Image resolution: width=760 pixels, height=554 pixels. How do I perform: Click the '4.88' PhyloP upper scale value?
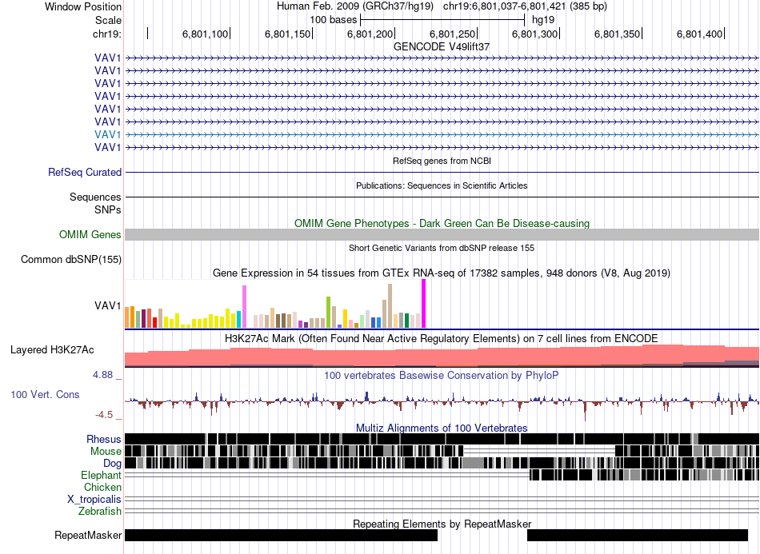coord(102,375)
